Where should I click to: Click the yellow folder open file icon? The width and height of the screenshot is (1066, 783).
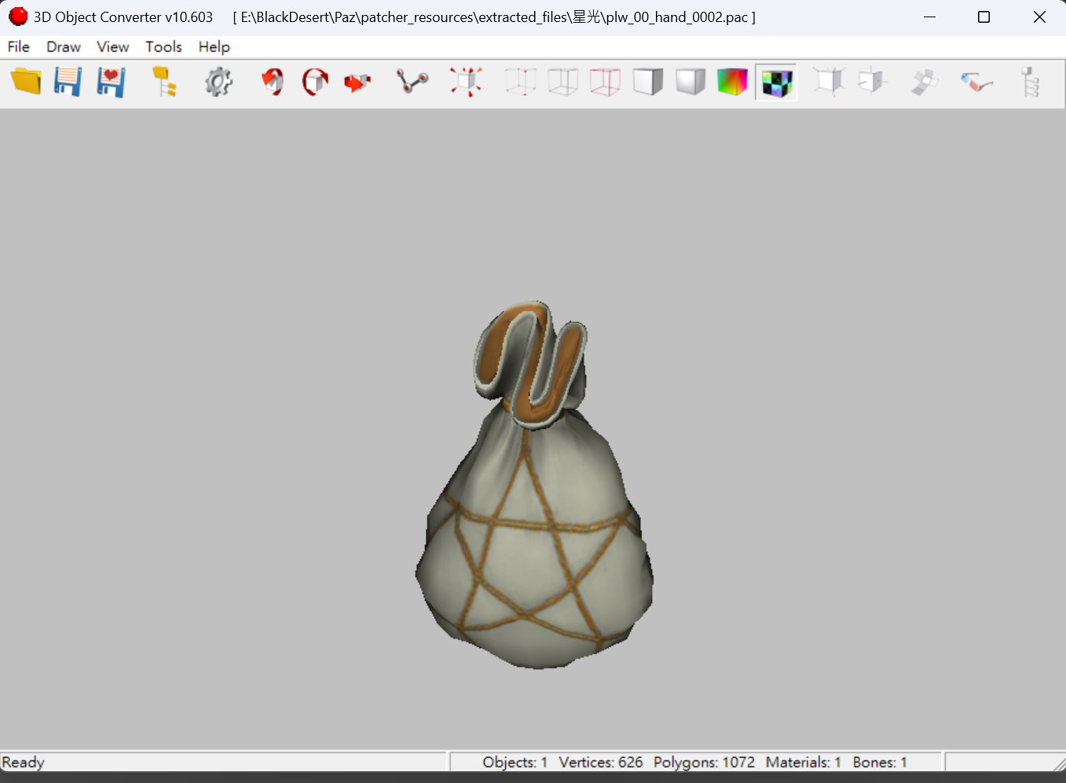click(x=26, y=81)
